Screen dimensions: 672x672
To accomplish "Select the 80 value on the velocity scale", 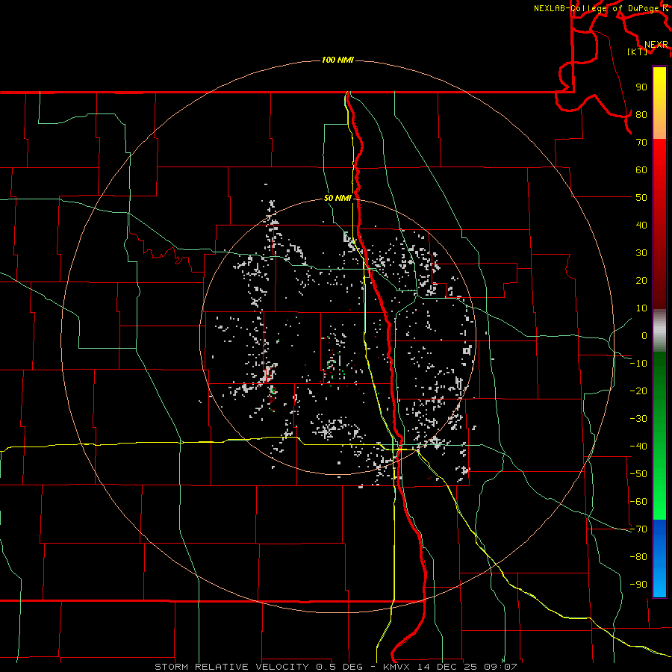I will [641, 114].
